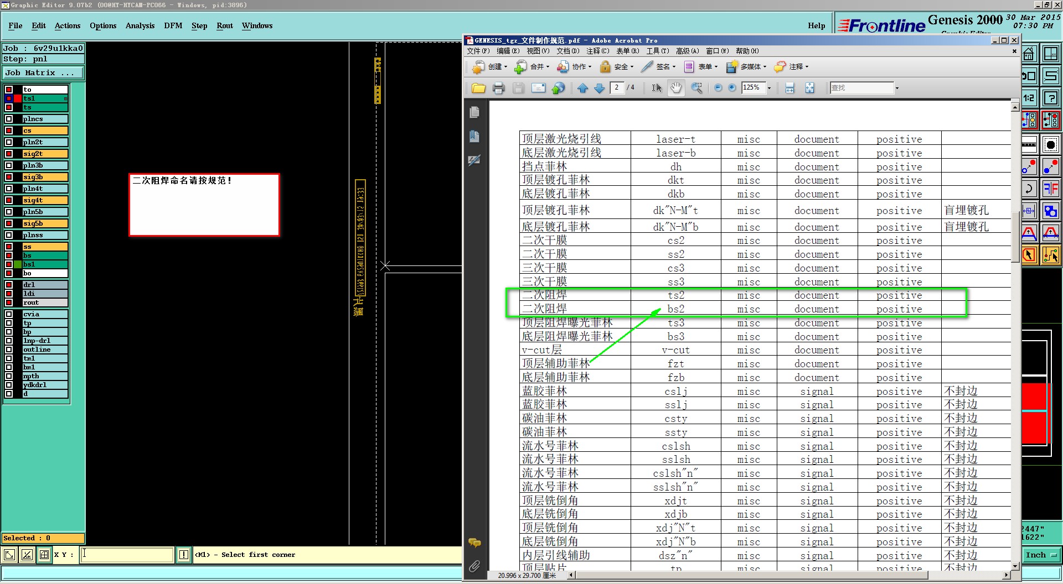Image resolution: width=1063 pixels, height=584 pixels.
Task: Select the black octagon feature icon
Action: tap(1050, 144)
